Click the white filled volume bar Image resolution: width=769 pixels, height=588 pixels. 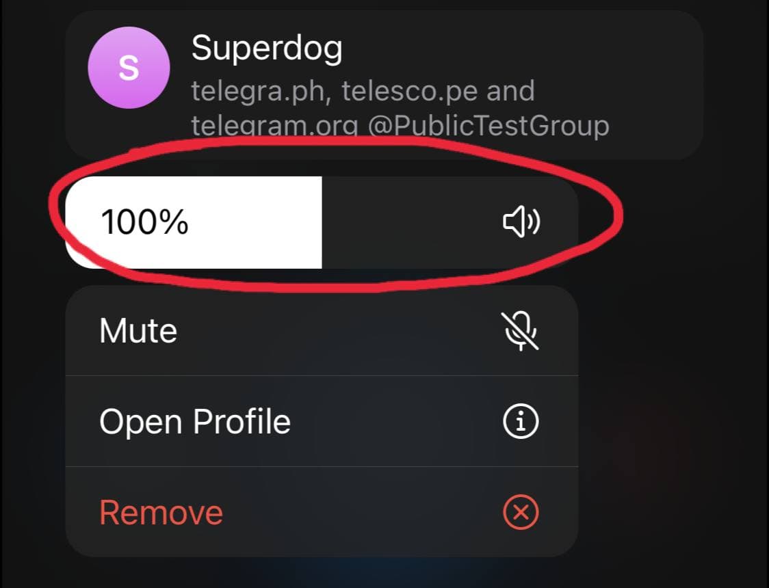194,222
